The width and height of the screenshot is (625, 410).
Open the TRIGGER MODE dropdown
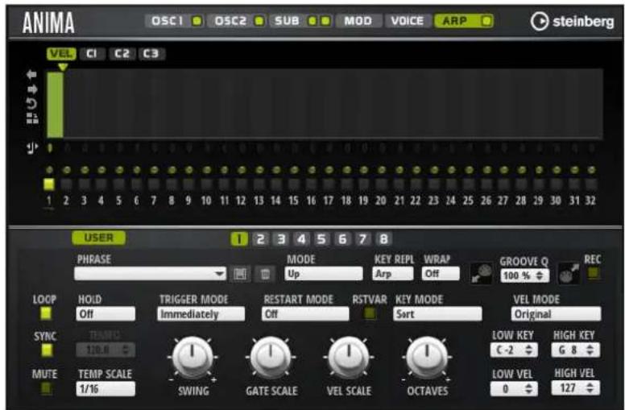[x=201, y=314]
